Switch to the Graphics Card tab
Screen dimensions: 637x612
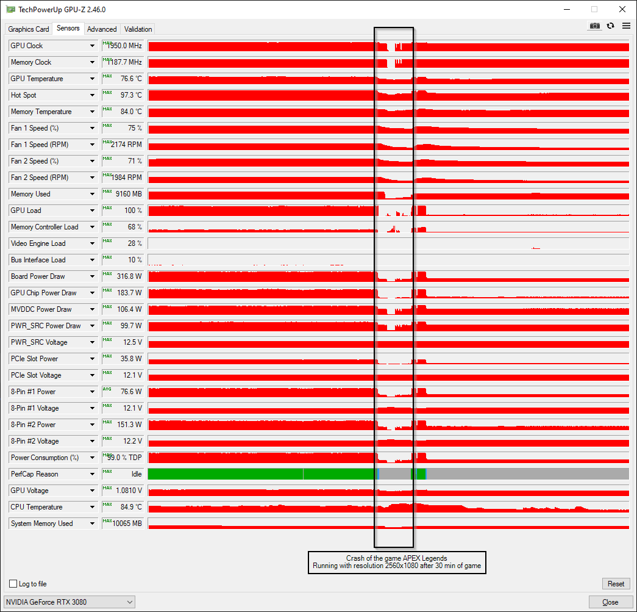click(29, 29)
